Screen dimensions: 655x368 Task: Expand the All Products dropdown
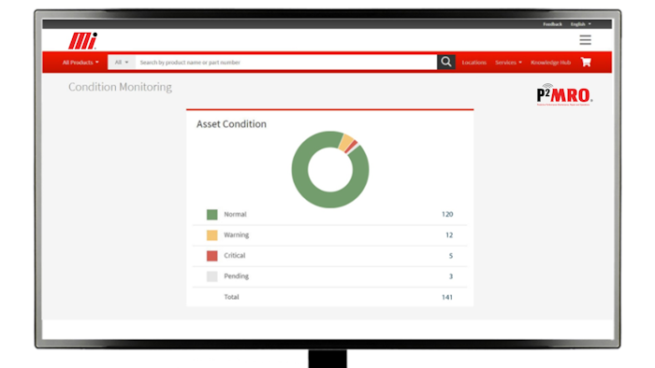80,62
